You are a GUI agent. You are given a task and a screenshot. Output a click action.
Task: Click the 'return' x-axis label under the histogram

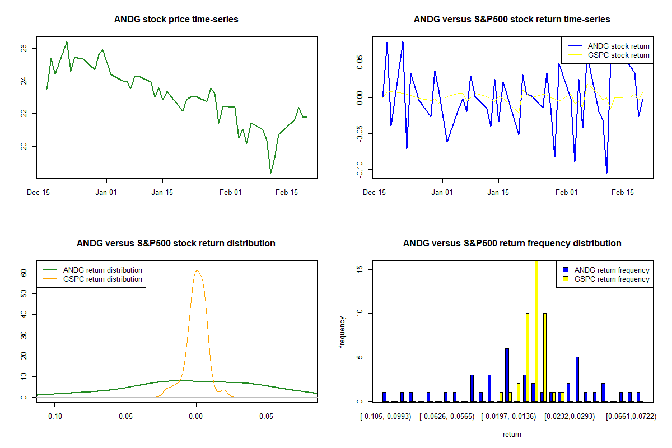[x=512, y=434]
